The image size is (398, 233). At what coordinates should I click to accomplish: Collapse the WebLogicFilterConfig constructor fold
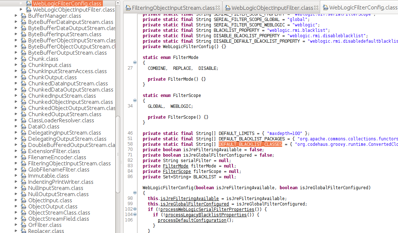[135, 193]
